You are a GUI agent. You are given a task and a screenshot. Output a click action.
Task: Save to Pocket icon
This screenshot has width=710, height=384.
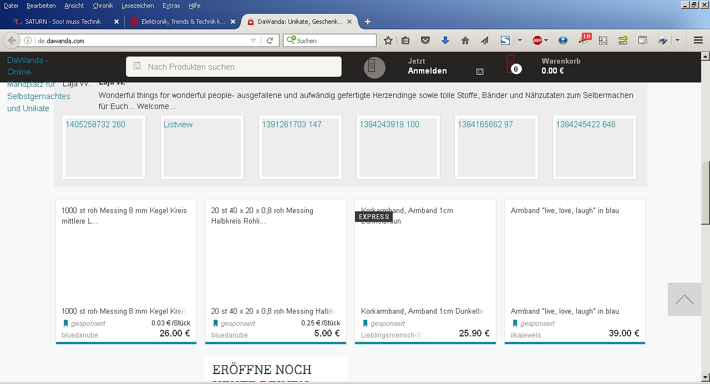pos(425,40)
